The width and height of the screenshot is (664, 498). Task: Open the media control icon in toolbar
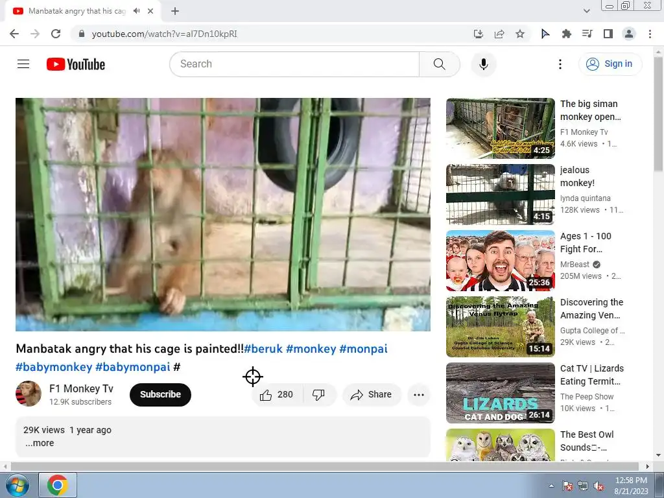pyautogui.click(x=587, y=34)
